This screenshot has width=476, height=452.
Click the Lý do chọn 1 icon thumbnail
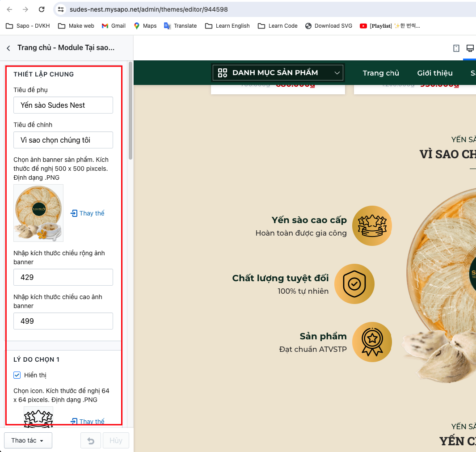(38, 417)
